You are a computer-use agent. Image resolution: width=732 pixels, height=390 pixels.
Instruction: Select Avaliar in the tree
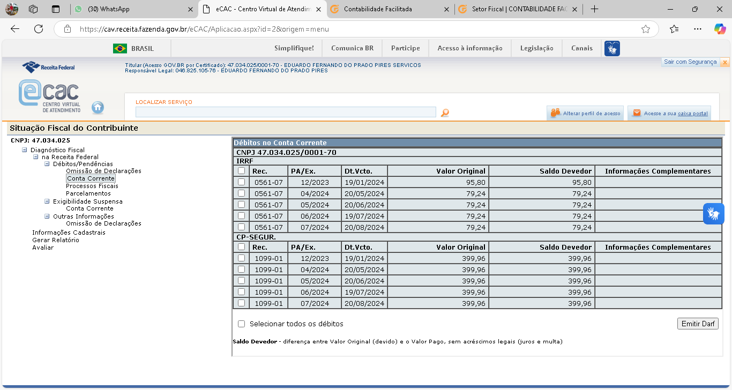pyautogui.click(x=43, y=247)
